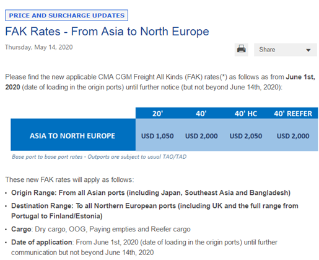Select the USD 1,050 rate cell
This screenshot has height=260, width=319.
[157, 136]
